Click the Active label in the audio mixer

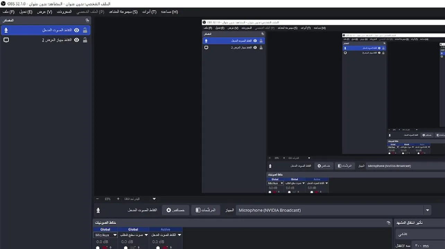(165, 229)
